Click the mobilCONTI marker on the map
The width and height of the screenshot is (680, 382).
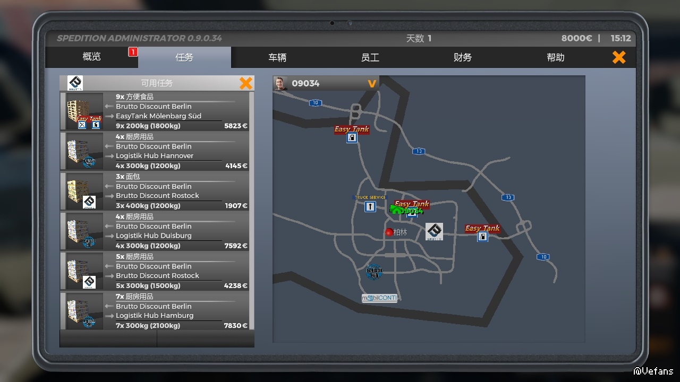coord(379,298)
